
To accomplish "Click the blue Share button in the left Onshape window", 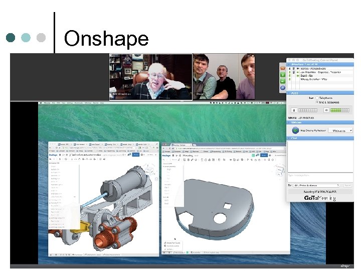I will tap(136, 155).
